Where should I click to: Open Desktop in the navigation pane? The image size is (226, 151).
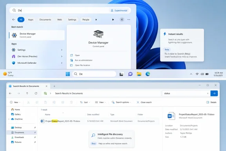point(18,127)
